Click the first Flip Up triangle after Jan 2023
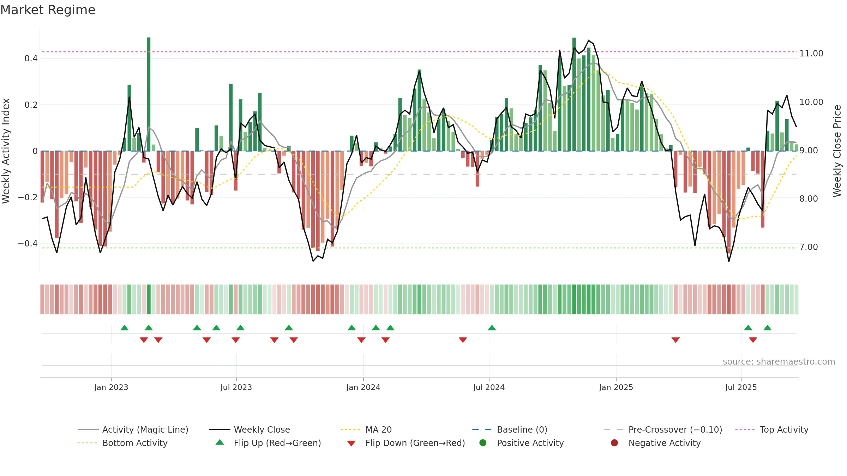 [x=124, y=328]
